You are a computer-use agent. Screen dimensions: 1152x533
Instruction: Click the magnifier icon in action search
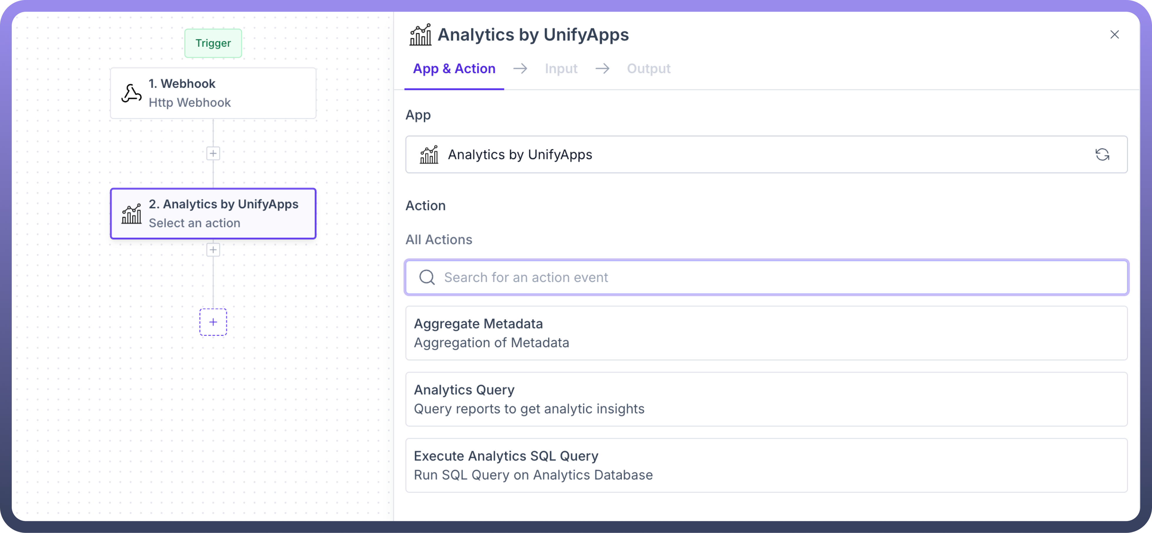(427, 277)
